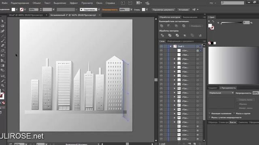Click the Minus Back pathfinder icon
This screenshot has height=145, width=259.
200,35
